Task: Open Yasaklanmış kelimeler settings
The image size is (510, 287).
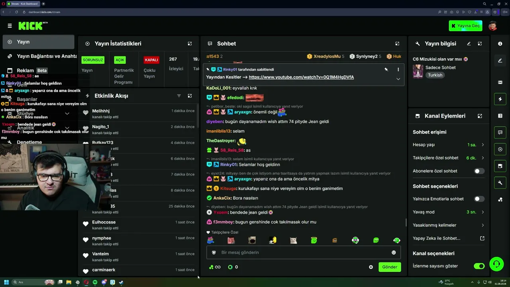Action: point(449,225)
